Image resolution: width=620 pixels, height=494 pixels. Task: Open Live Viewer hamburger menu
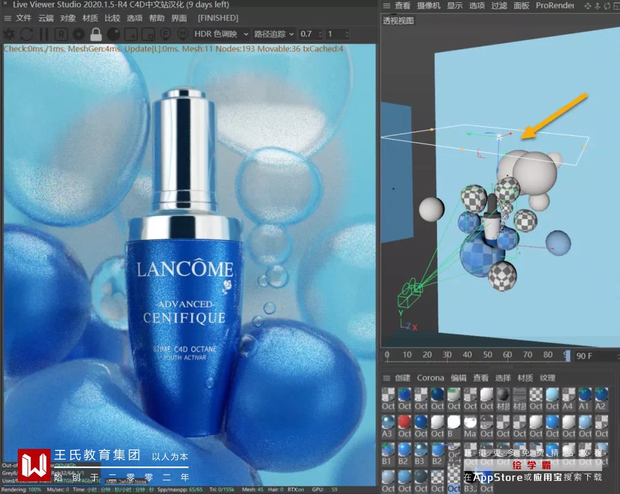7,18
